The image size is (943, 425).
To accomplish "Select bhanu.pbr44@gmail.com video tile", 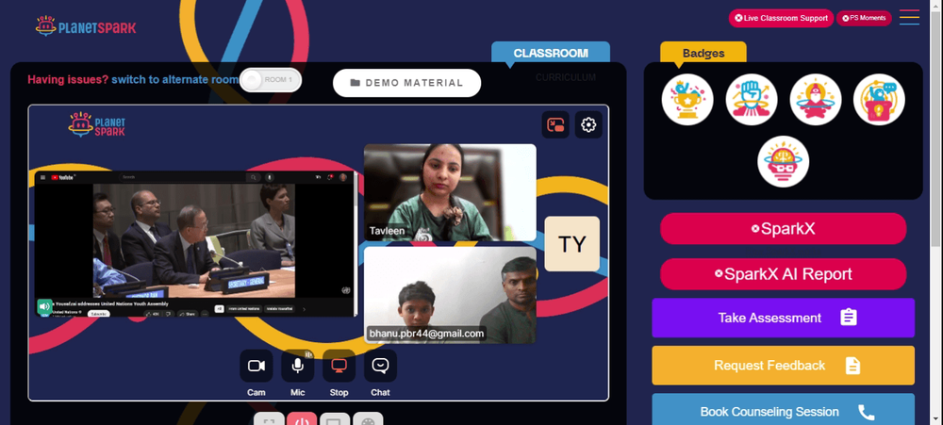I will pos(450,295).
